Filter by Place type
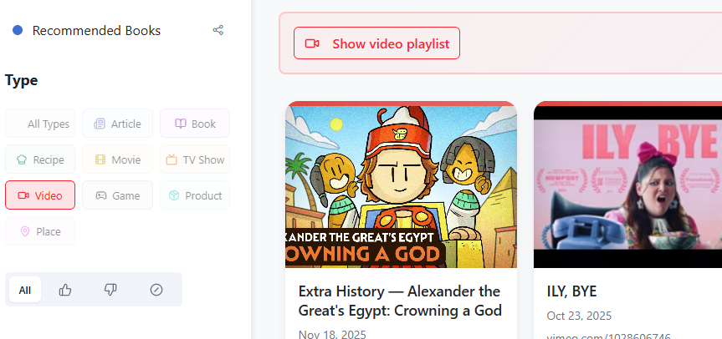This screenshot has width=722, height=339. click(40, 231)
